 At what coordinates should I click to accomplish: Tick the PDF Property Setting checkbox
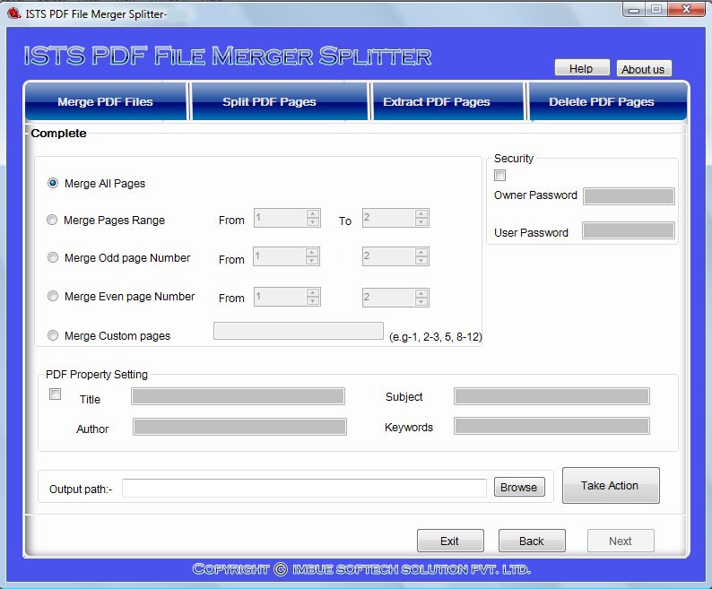(x=56, y=394)
